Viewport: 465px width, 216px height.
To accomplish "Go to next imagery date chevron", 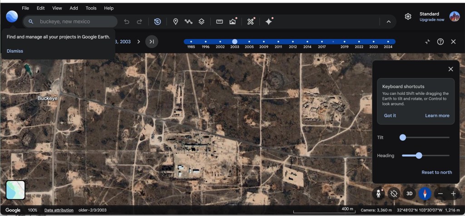I will click(x=139, y=42).
